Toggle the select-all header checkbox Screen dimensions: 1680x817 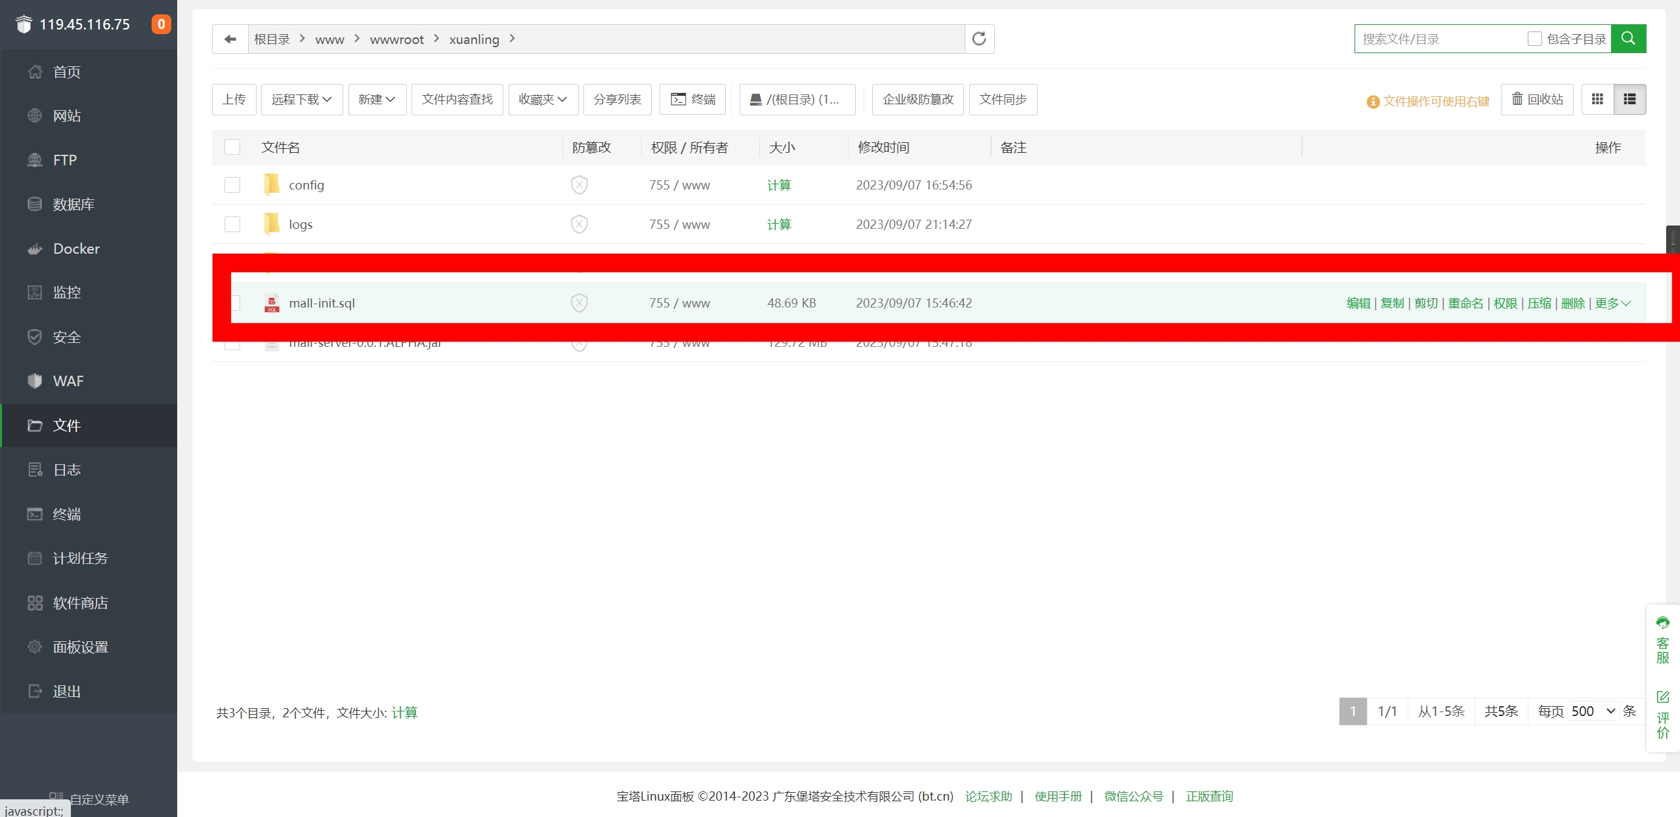(x=232, y=147)
